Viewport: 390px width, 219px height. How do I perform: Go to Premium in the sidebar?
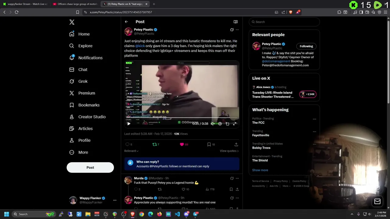tap(82, 93)
